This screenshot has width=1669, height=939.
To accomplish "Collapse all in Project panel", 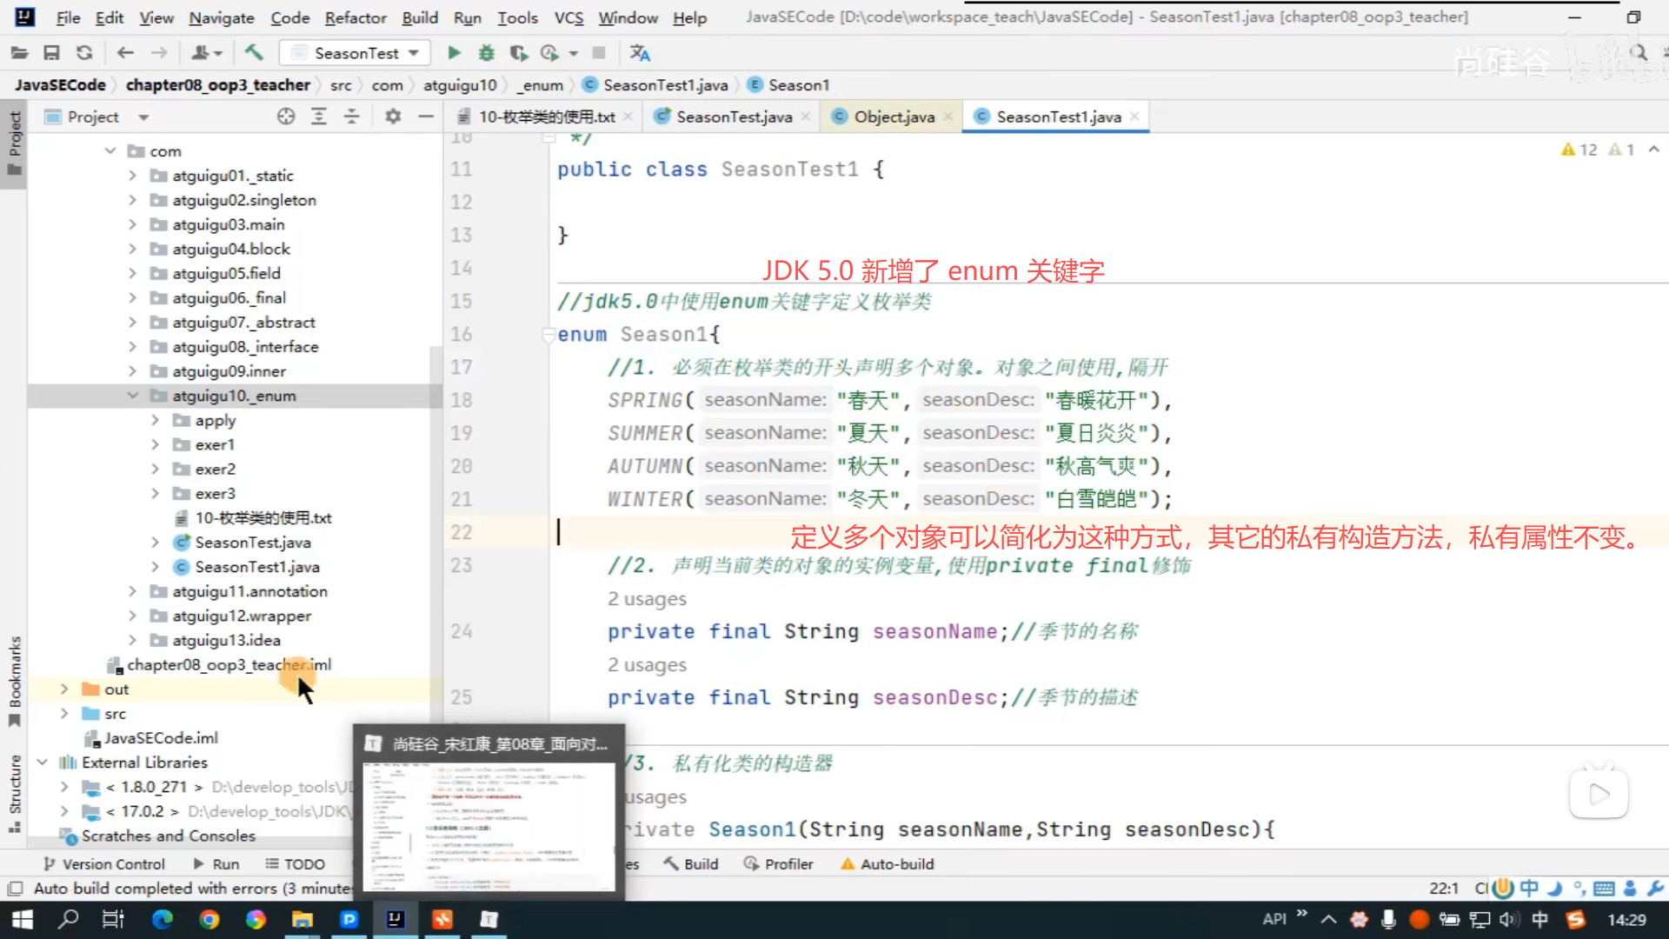I will point(351,117).
